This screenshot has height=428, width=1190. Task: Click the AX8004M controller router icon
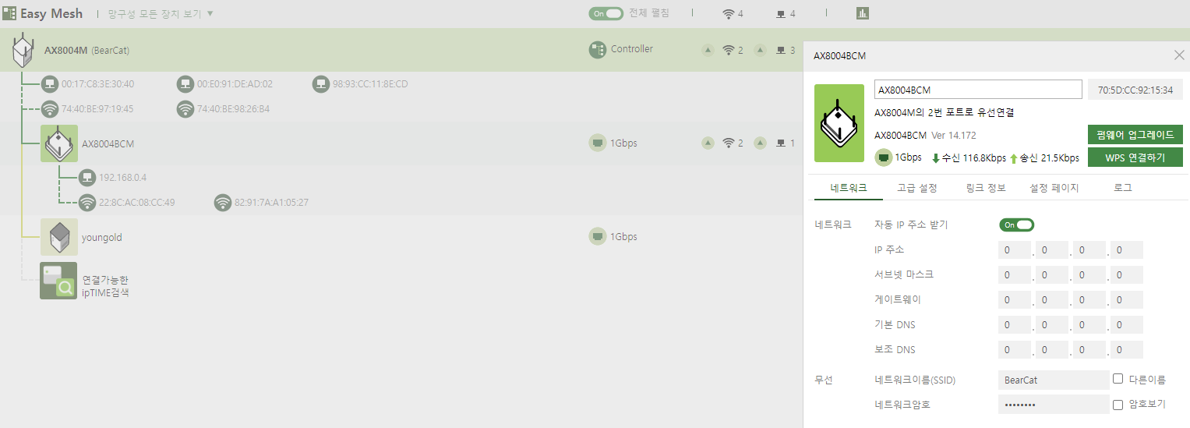(x=23, y=50)
